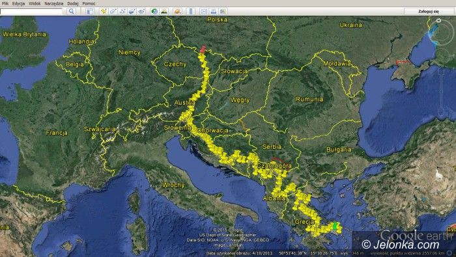Click the print icon in toolbar
Image resolution: width=456 pixels, height=257 pixels.
214,11
